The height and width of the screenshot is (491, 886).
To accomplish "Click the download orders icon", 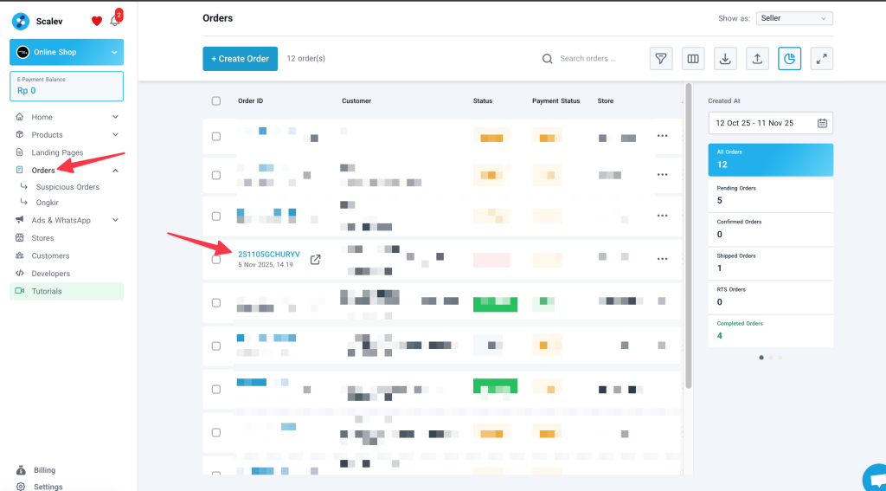I will (x=725, y=59).
